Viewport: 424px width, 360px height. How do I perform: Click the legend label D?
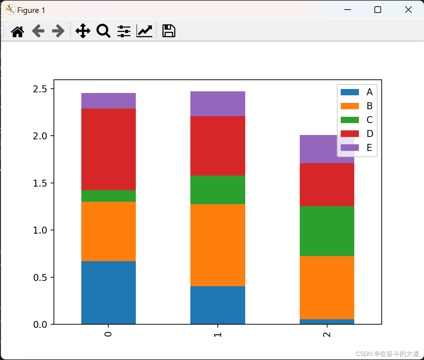tap(370, 134)
